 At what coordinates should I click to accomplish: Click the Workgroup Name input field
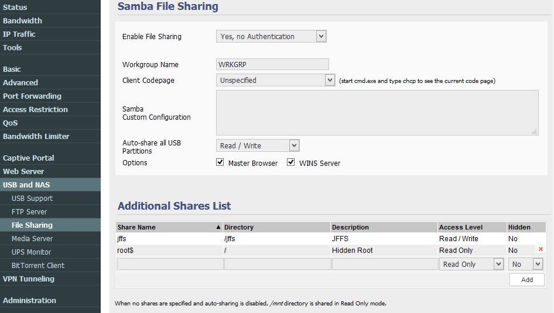[272, 64]
